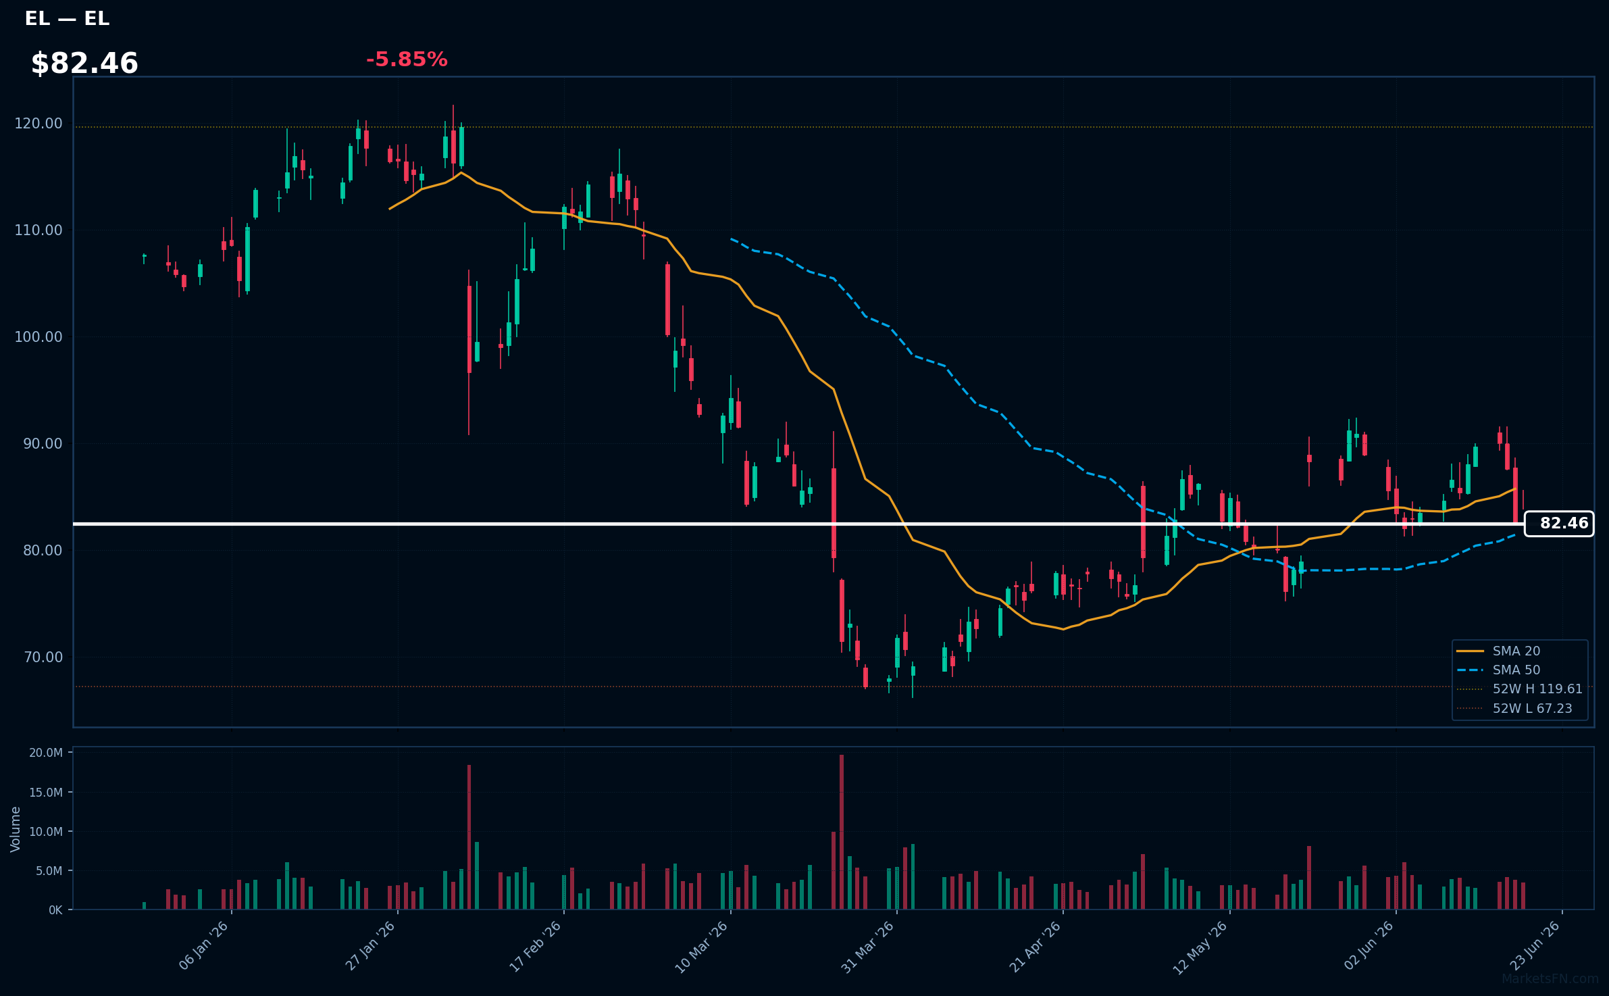Click the "52W H 119.61" legend entry
The image size is (1609, 996).
coord(1537,689)
